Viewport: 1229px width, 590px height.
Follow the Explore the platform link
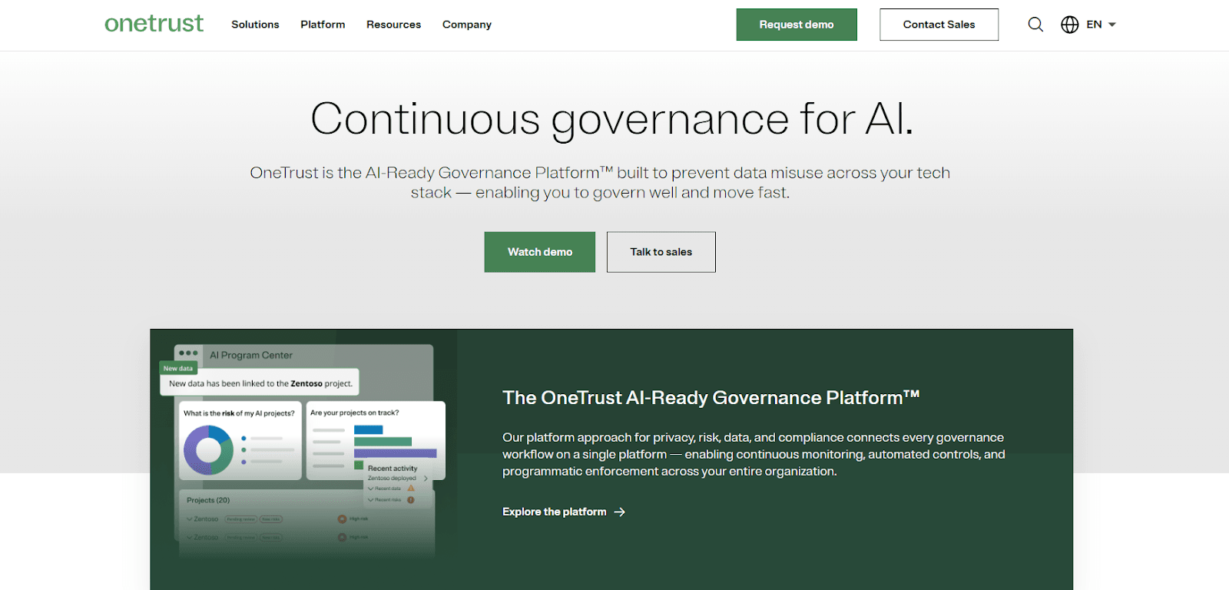pyautogui.click(x=554, y=512)
